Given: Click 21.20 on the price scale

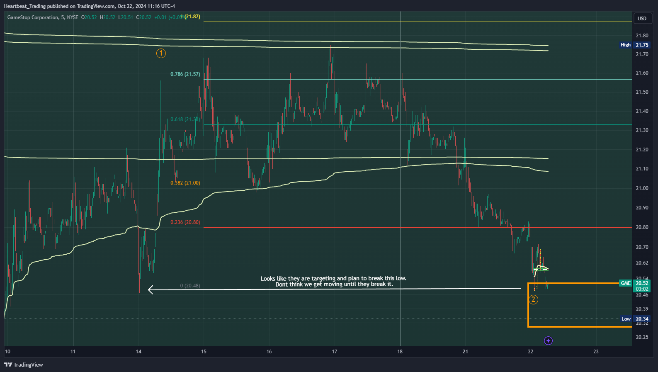Looking at the screenshot, I should point(642,150).
